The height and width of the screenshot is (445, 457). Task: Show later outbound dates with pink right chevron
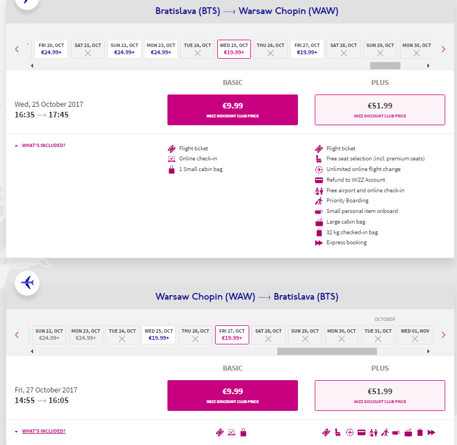(x=444, y=49)
